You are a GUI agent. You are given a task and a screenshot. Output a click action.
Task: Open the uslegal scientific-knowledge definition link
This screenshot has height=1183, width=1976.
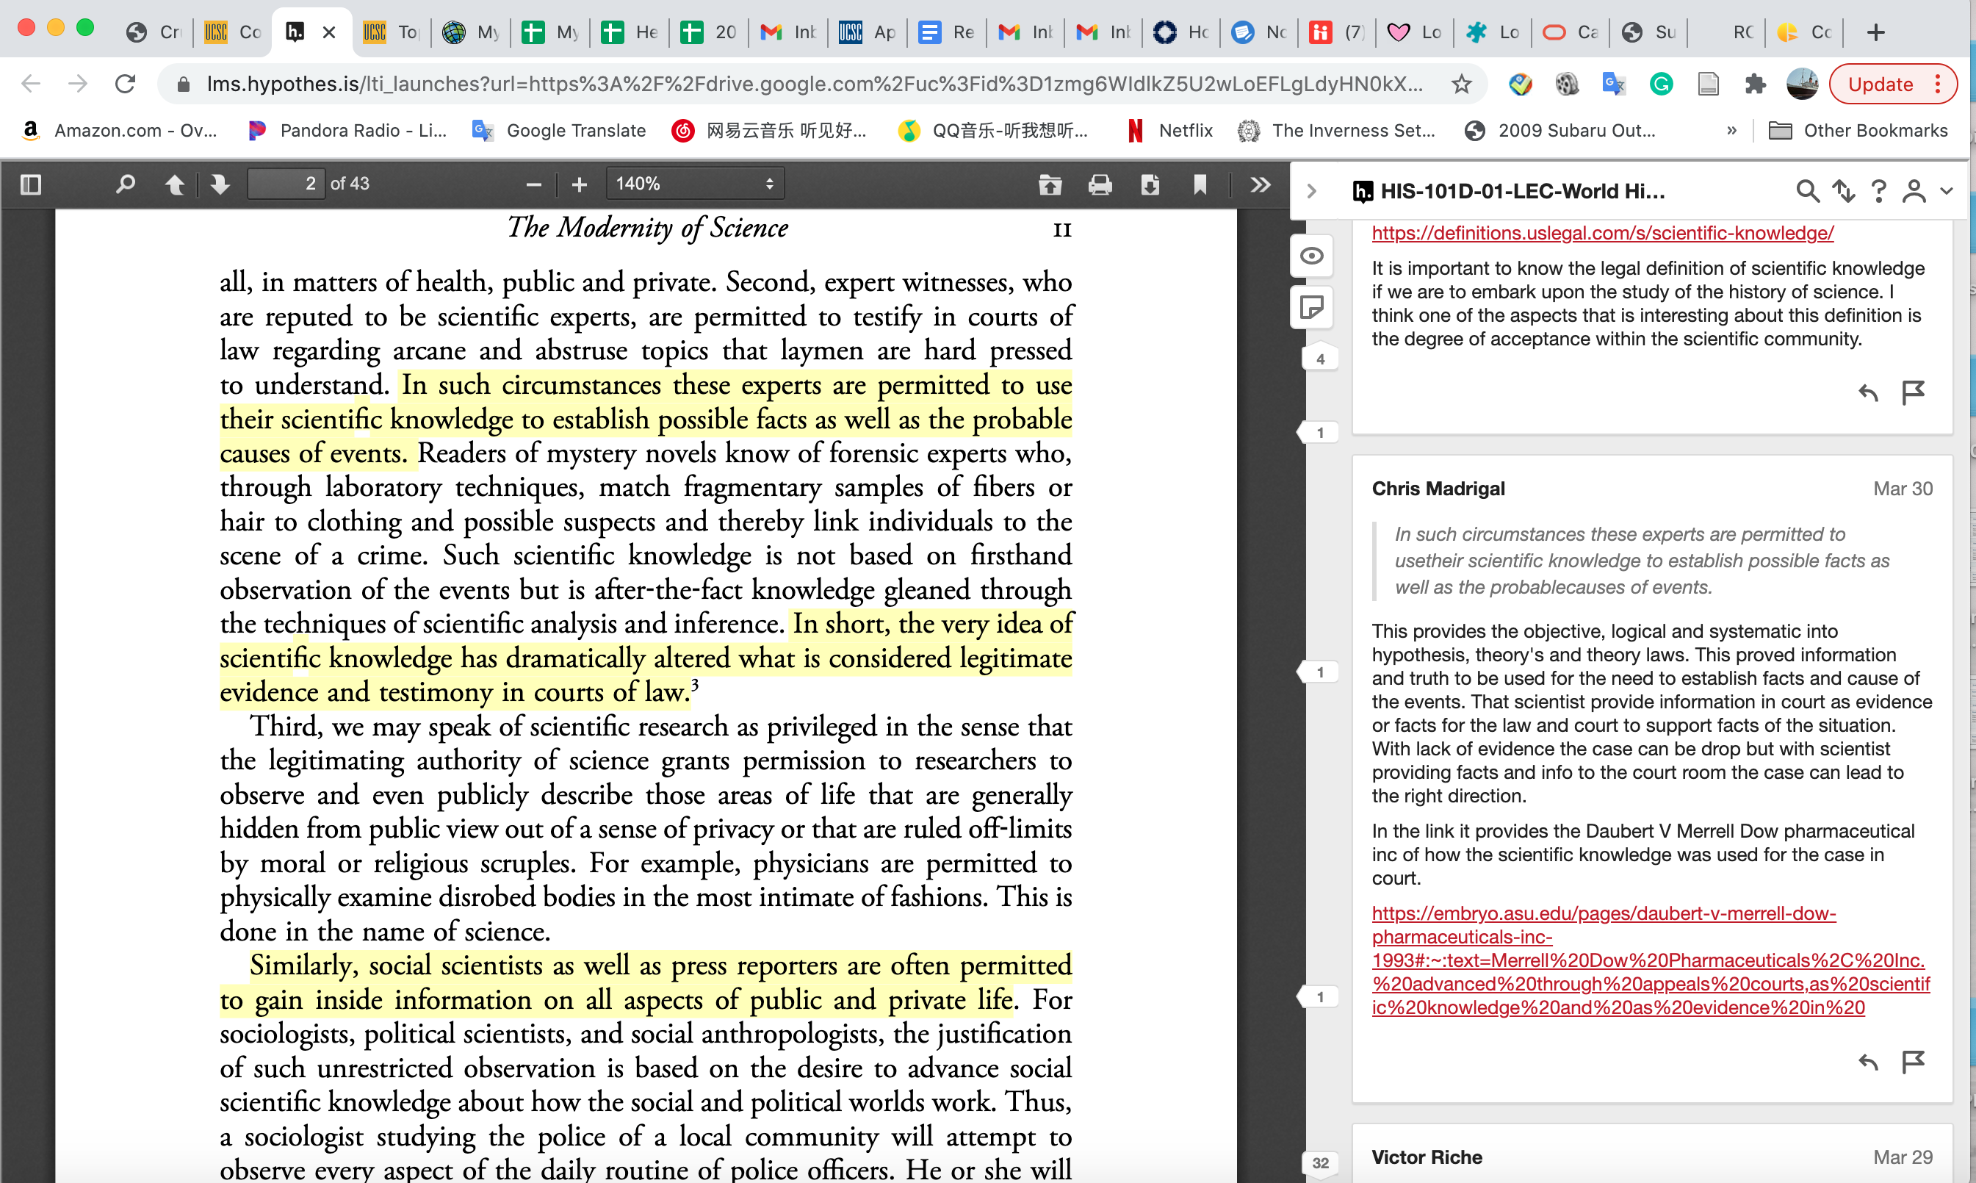click(1602, 233)
